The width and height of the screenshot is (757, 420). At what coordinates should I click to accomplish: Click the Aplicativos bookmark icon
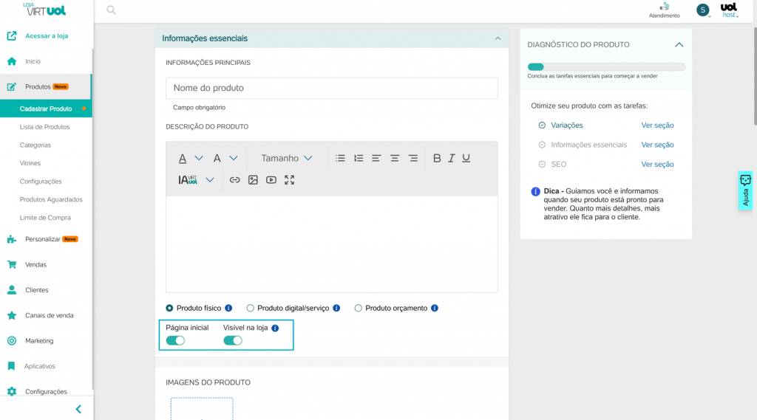click(12, 366)
